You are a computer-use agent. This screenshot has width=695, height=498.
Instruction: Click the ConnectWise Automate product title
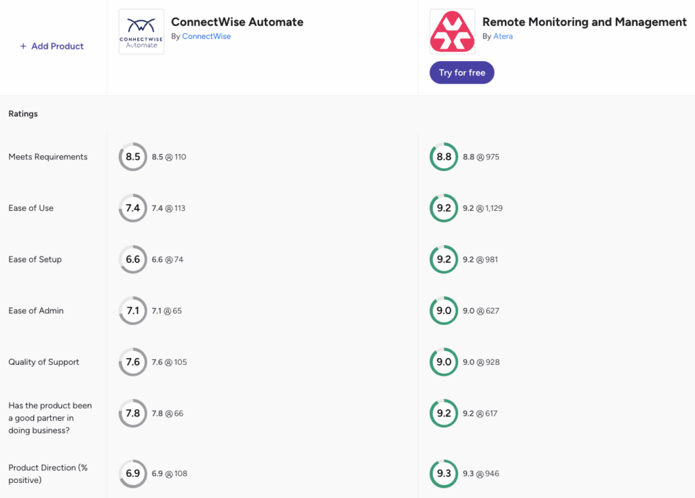coord(237,22)
